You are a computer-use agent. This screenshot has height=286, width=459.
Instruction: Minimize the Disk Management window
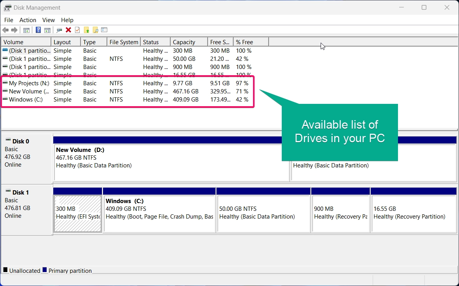pos(401,8)
